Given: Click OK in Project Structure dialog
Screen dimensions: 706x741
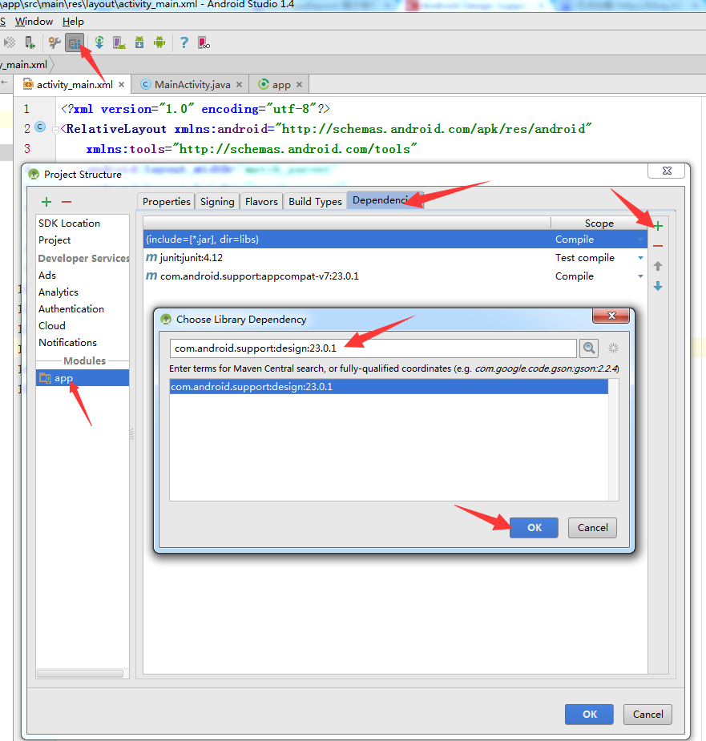Looking at the screenshot, I should pyautogui.click(x=589, y=714).
